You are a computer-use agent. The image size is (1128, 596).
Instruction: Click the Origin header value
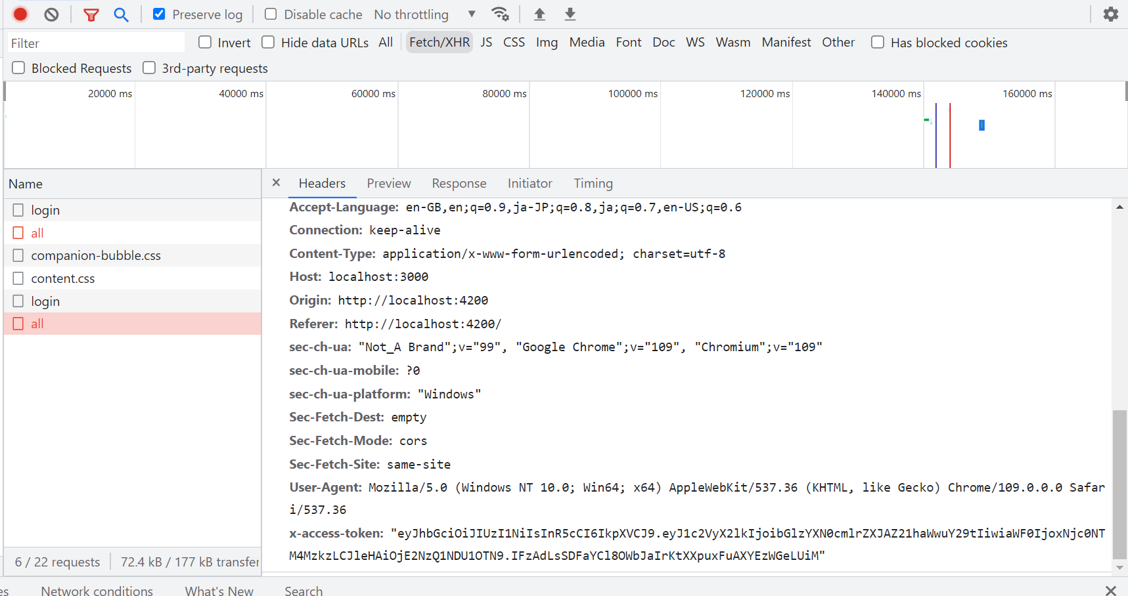click(x=413, y=300)
